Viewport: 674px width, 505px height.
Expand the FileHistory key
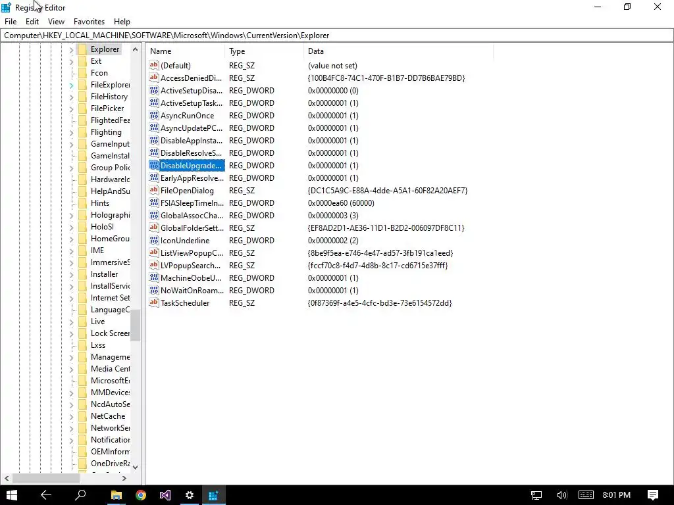tap(71, 97)
